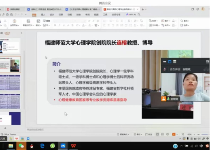Click the reset slide button
This screenshot has height=150, width=210.
click(47, 21)
